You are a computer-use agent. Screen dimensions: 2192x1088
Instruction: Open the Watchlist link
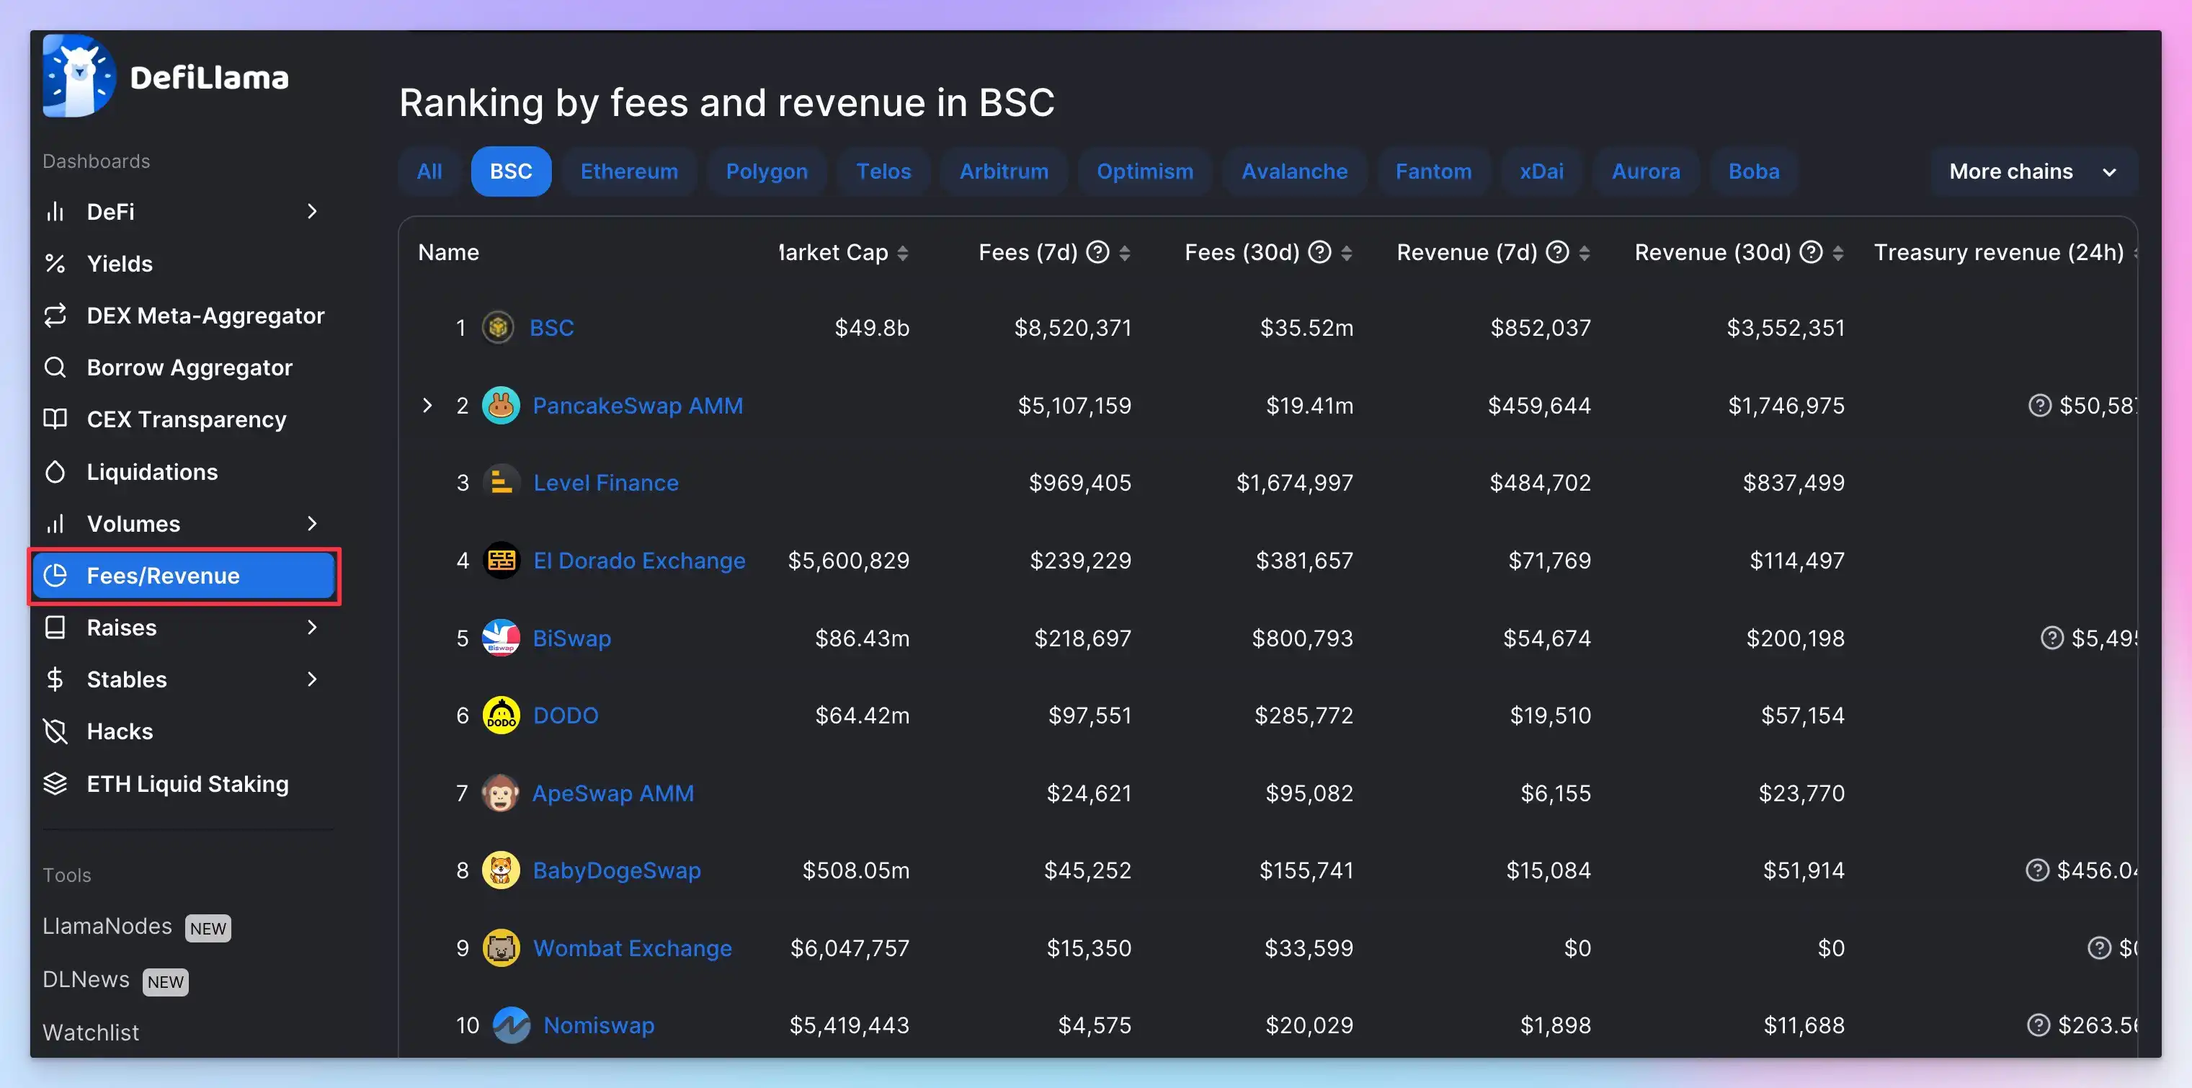[90, 1033]
